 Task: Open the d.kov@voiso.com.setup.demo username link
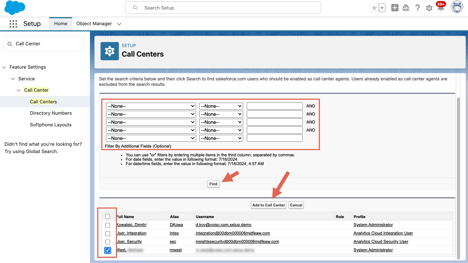[223, 225]
